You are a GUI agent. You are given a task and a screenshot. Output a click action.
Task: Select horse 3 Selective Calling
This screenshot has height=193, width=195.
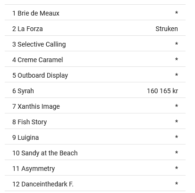(95, 43)
